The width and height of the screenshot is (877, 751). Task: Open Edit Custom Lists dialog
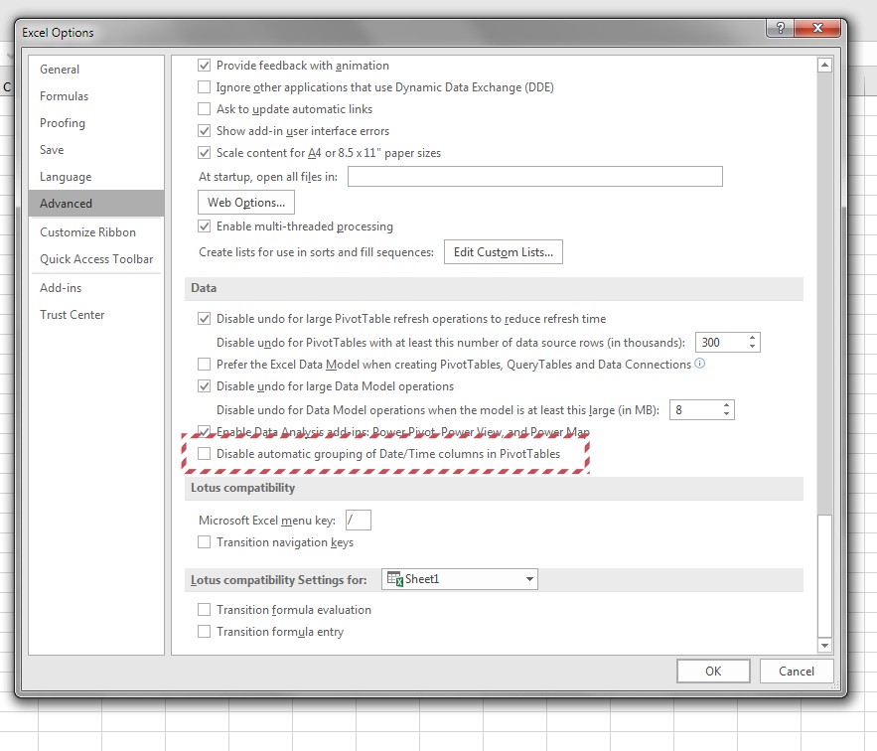(503, 252)
